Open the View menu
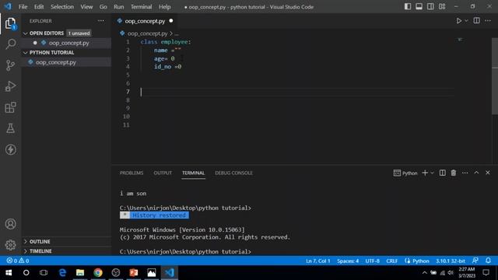The height and width of the screenshot is (280, 498). pyautogui.click(x=86, y=7)
